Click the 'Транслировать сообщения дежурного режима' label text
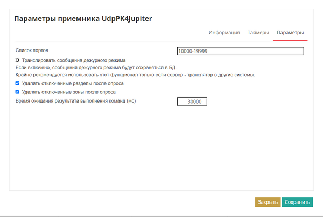The height and width of the screenshot is (217, 323). [74, 60]
